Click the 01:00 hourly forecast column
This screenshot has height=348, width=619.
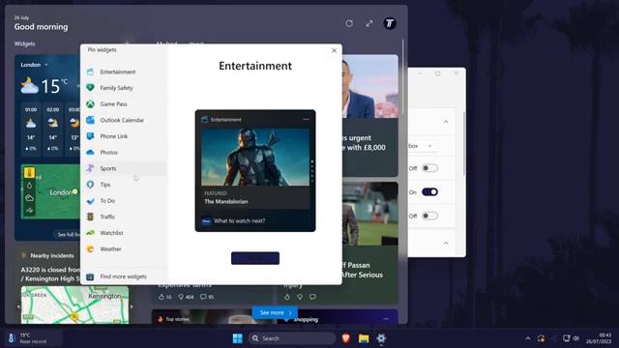tap(31, 129)
